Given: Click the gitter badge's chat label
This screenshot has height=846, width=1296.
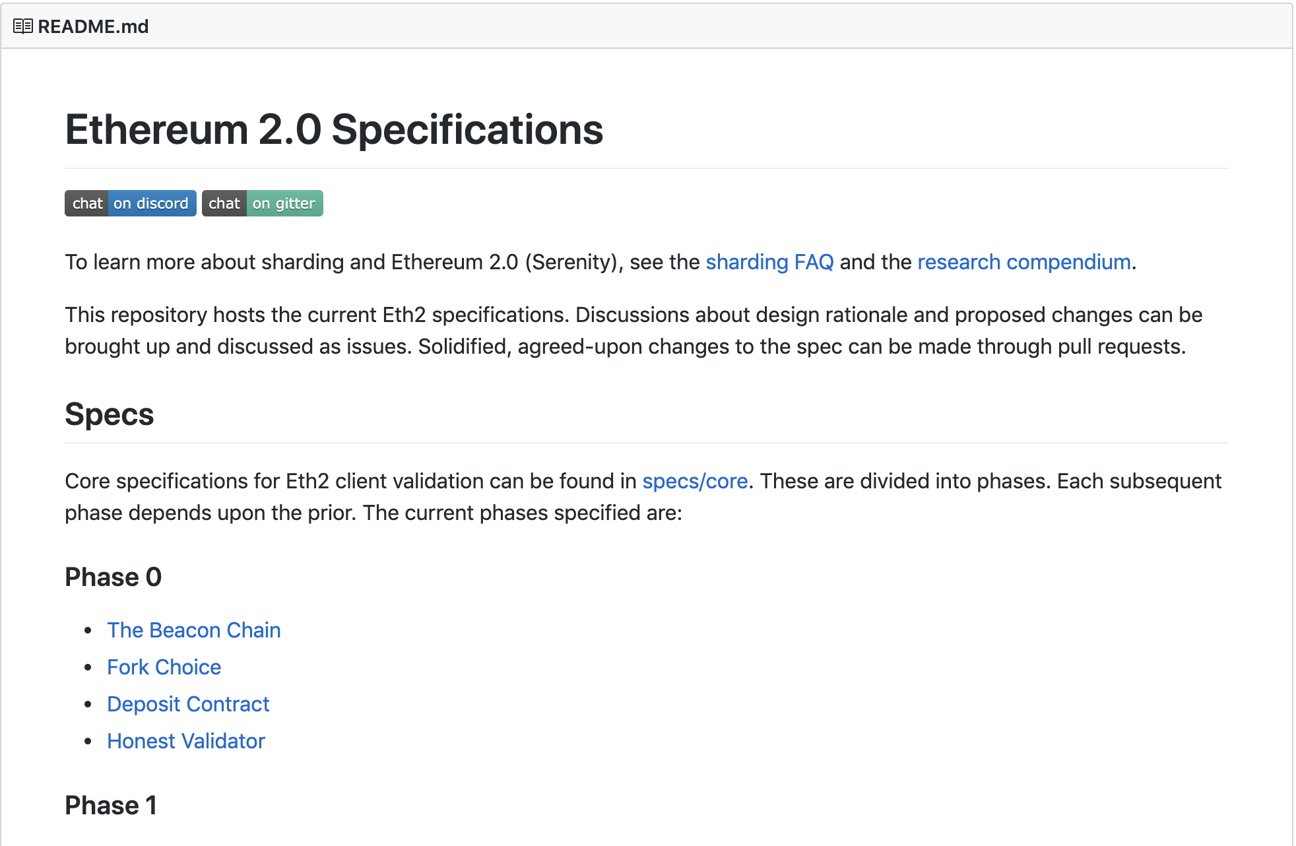Looking at the screenshot, I should click(x=224, y=203).
